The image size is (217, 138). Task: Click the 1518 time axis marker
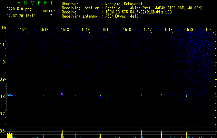[x=168, y=30]
